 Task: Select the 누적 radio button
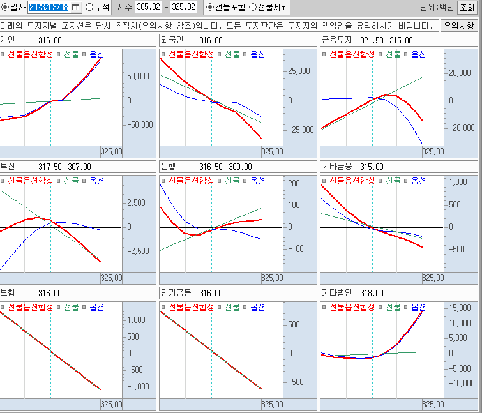(89, 7)
